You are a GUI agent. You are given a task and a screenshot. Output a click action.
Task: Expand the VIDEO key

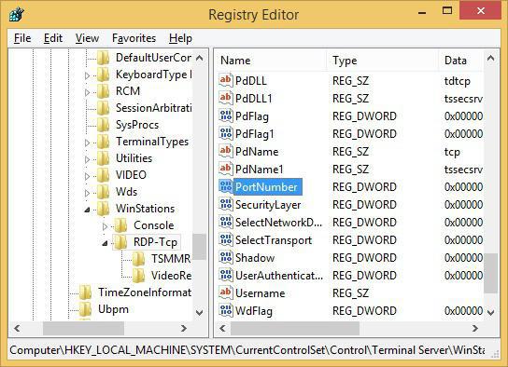point(87,176)
